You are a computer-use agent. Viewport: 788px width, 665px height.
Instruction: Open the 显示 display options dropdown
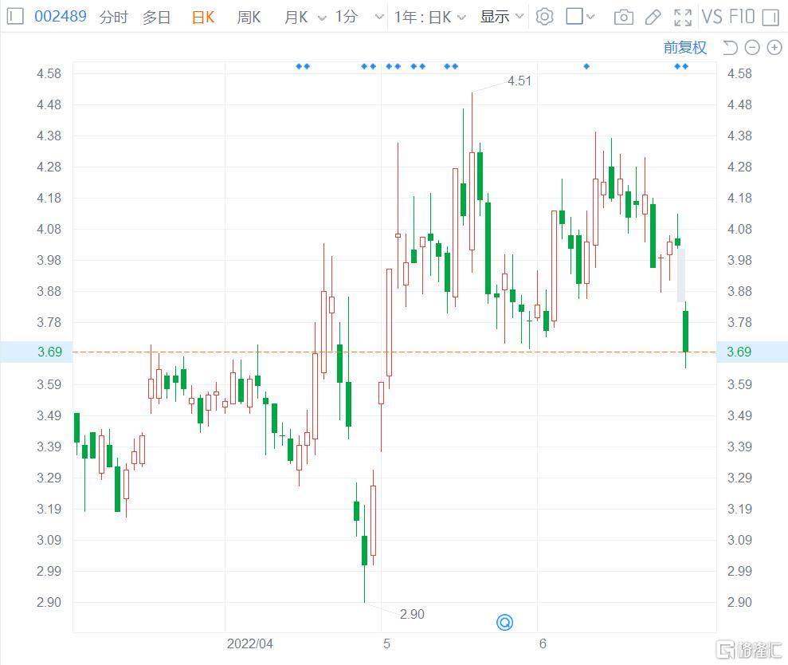tap(501, 17)
